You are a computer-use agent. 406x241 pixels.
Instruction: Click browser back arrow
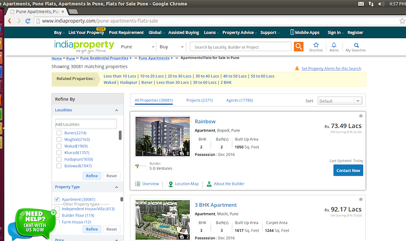(10, 21)
